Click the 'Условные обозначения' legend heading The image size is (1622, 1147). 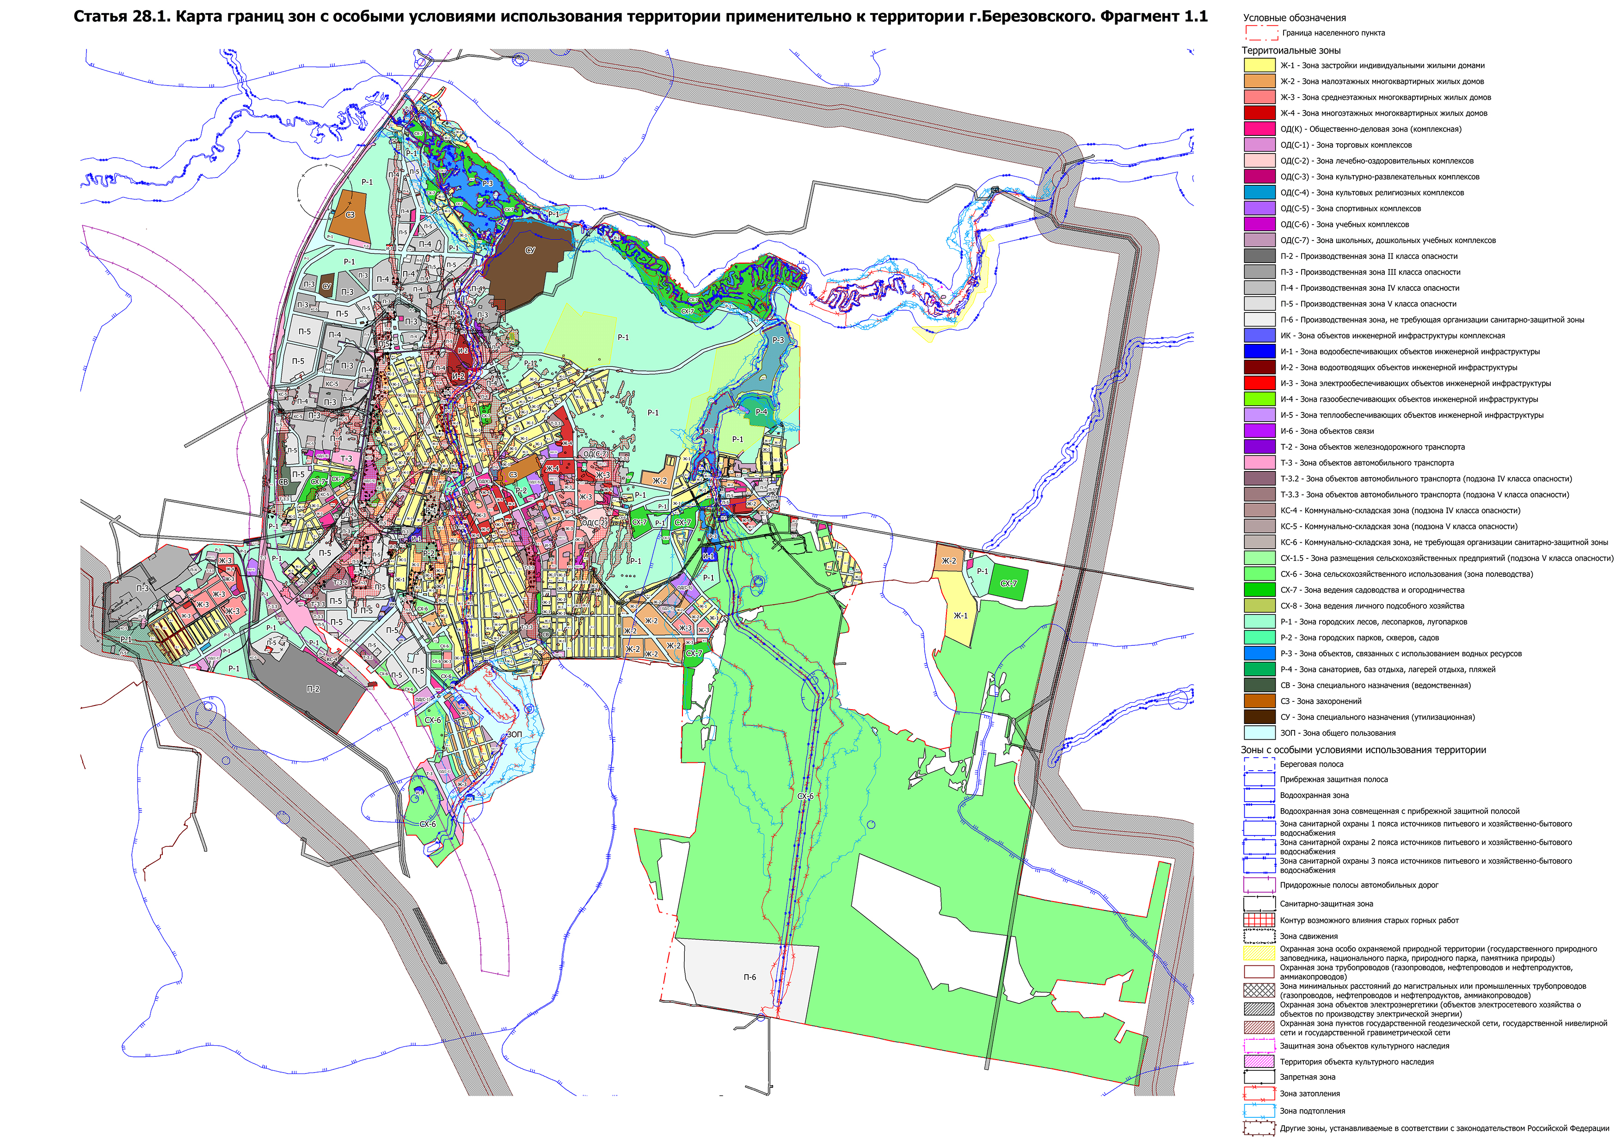1294,18
